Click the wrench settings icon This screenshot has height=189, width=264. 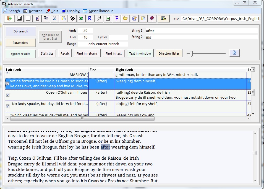click(x=99, y=19)
